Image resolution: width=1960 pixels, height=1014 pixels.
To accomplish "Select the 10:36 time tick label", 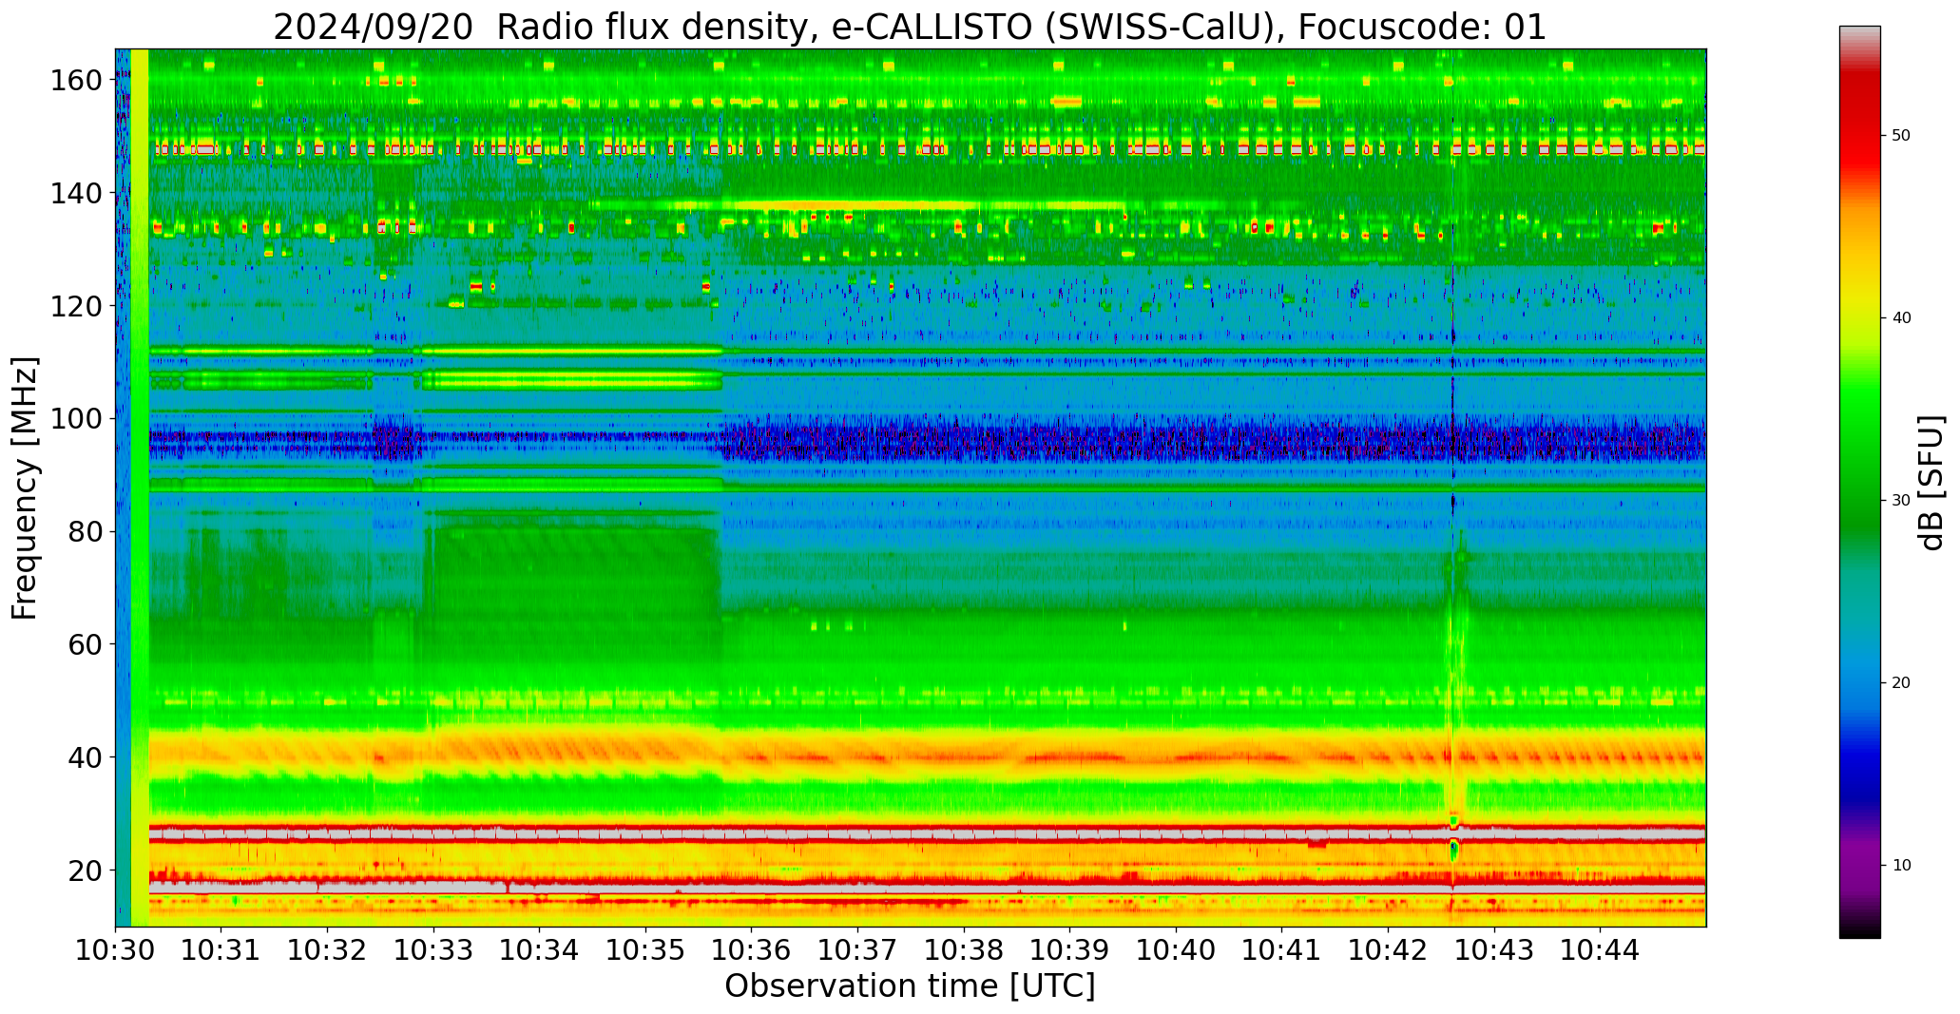I will [x=752, y=949].
